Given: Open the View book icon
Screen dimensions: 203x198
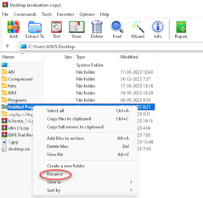Looking at the screenshot, I should 77,27.
